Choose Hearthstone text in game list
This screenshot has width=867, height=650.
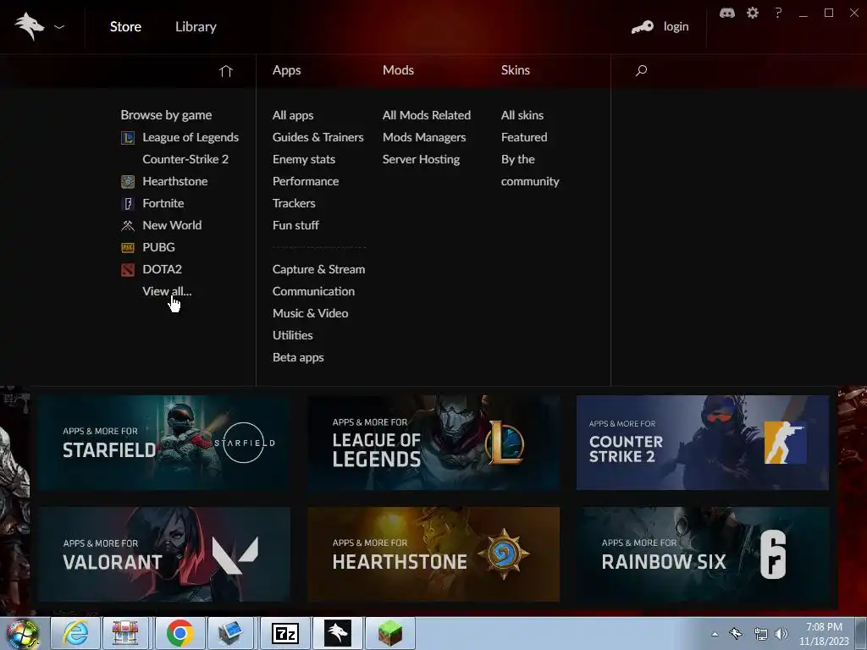coord(174,181)
